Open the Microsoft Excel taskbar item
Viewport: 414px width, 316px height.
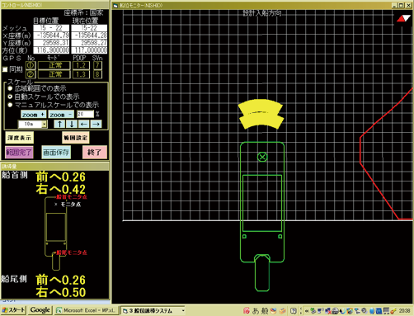tap(87, 310)
